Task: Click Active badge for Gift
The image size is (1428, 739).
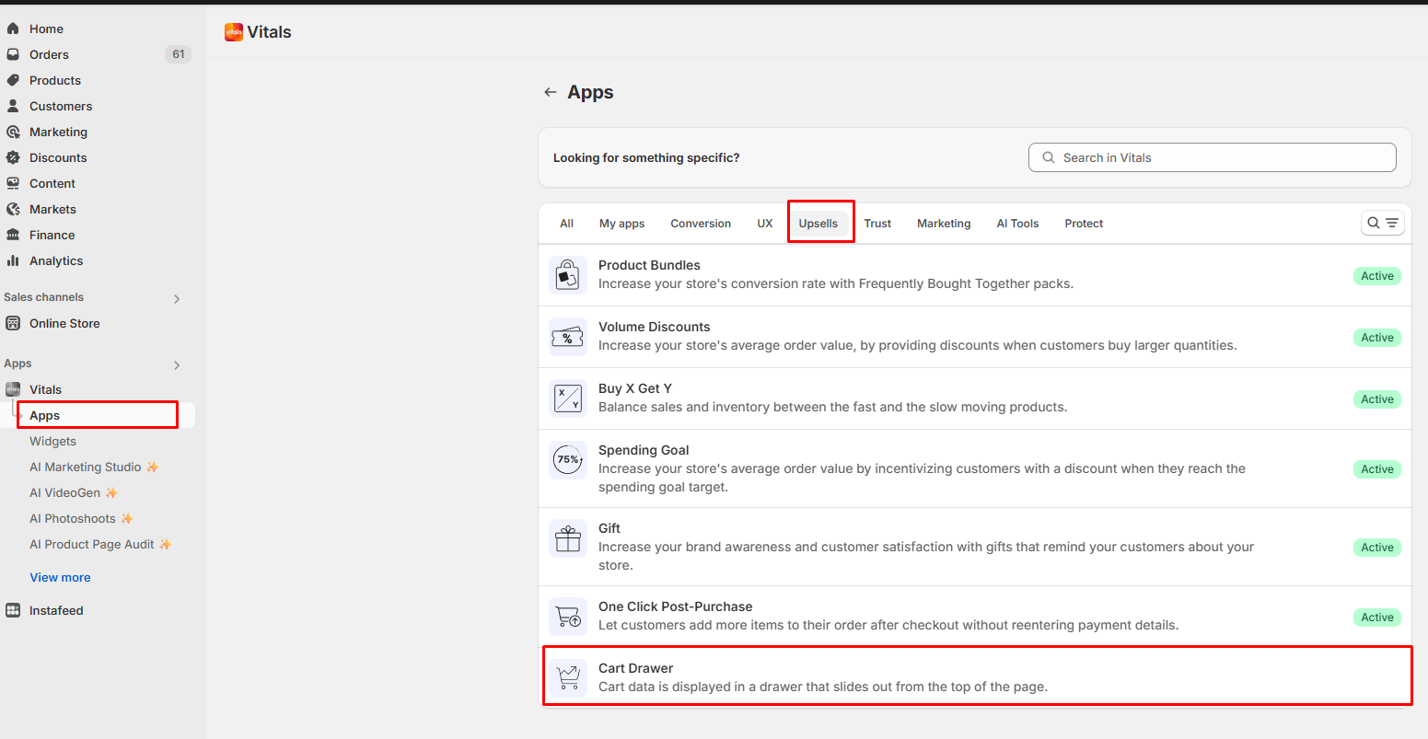Action: (x=1377, y=548)
